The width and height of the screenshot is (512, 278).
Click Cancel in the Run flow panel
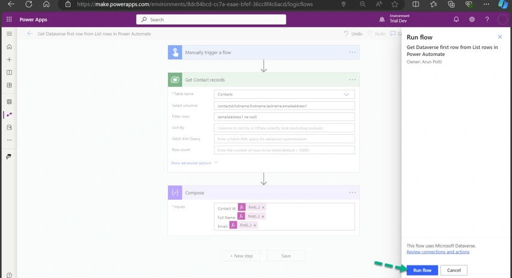(x=454, y=270)
